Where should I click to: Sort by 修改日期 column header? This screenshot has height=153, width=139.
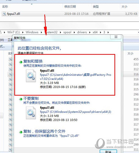(70, 7)
